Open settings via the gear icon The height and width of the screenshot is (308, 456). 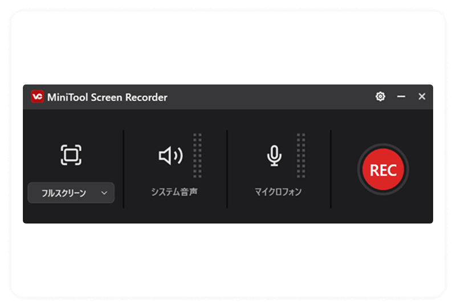click(x=380, y=96)
